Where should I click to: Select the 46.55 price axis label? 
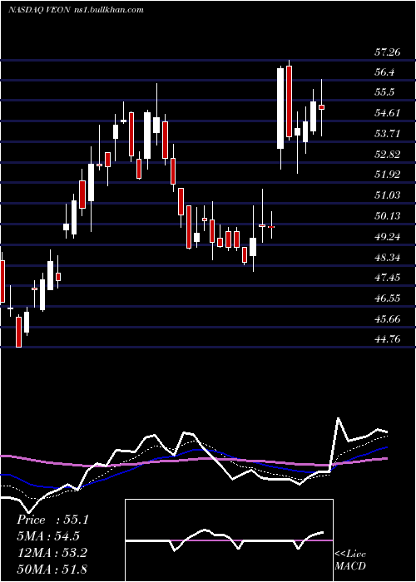click(x=388, y=298)
